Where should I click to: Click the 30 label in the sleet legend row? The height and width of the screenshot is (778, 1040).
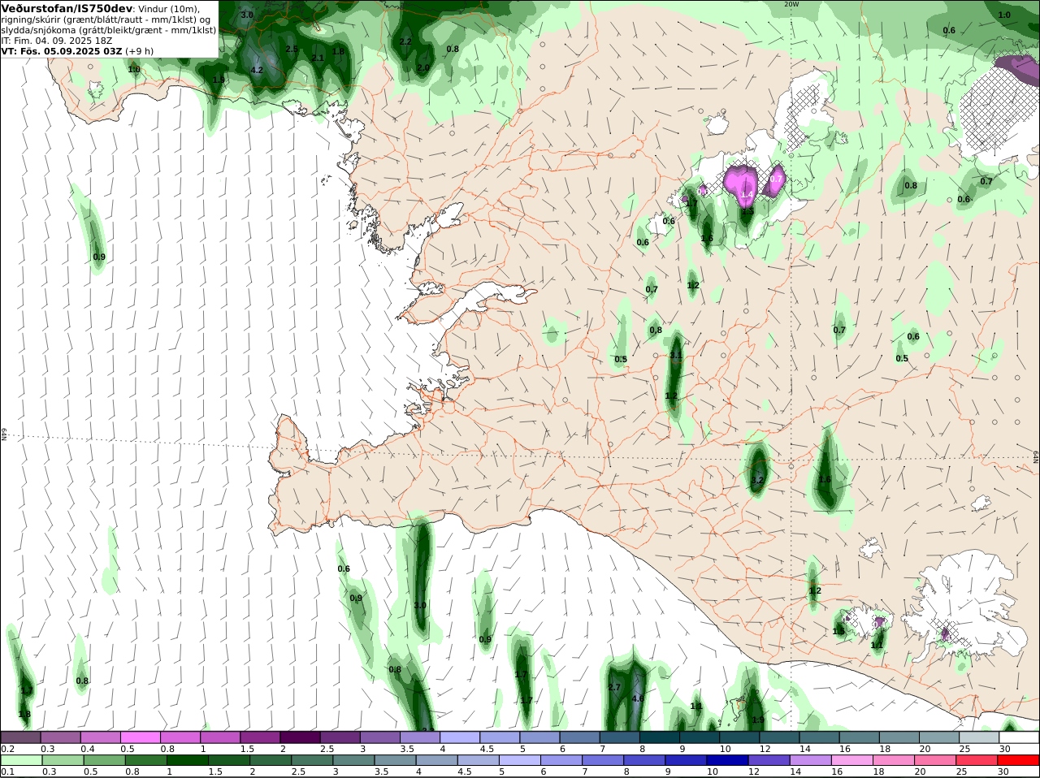[x=1005, y=749]
